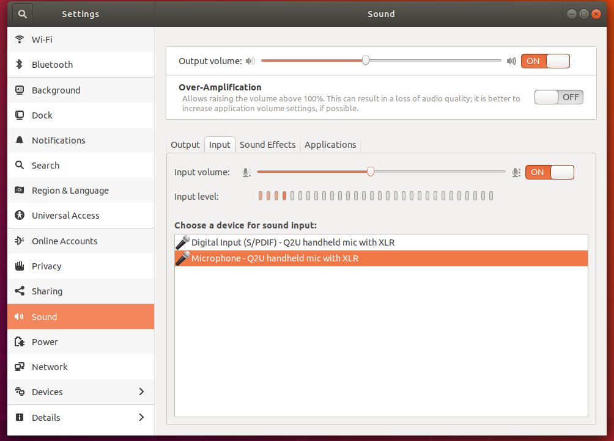This screenshot has height=441, width=614.
Task: Enable the Over-Amplification switch
Action: 558,97
